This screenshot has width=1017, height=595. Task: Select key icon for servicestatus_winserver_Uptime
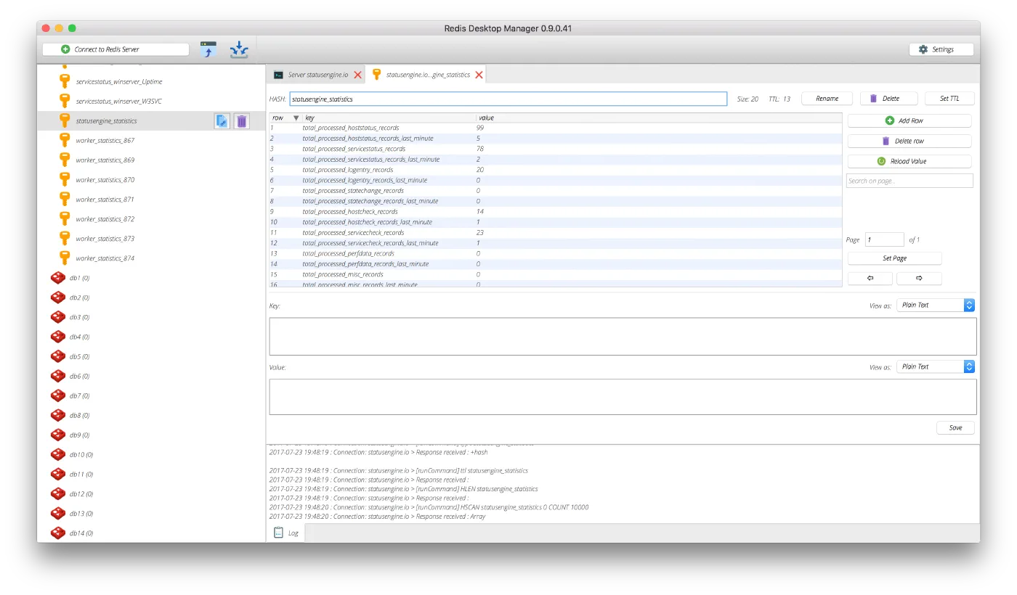tap(65, 81)
